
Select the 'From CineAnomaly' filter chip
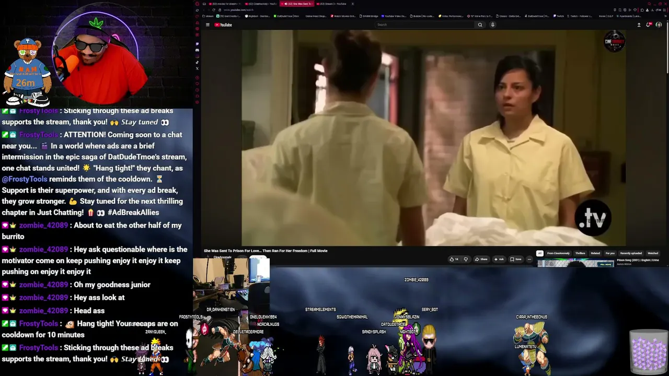coord(558,253)
